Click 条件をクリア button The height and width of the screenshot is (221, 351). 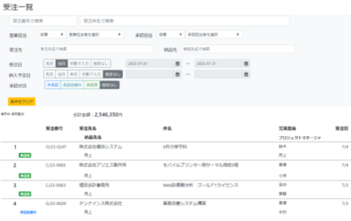tap(22, 101)
